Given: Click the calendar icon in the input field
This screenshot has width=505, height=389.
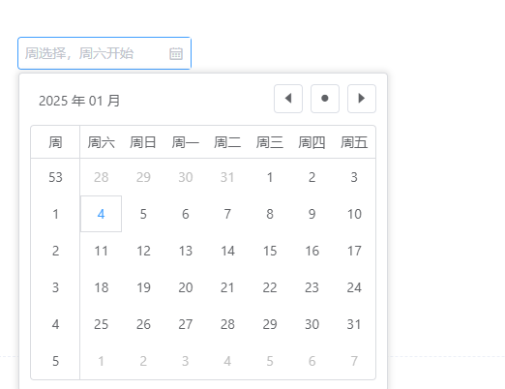Looking at the screenshot, I should pos(176,53).
